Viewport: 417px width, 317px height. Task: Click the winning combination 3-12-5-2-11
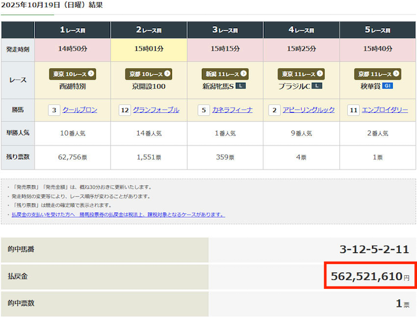click(x=375, y=250)
